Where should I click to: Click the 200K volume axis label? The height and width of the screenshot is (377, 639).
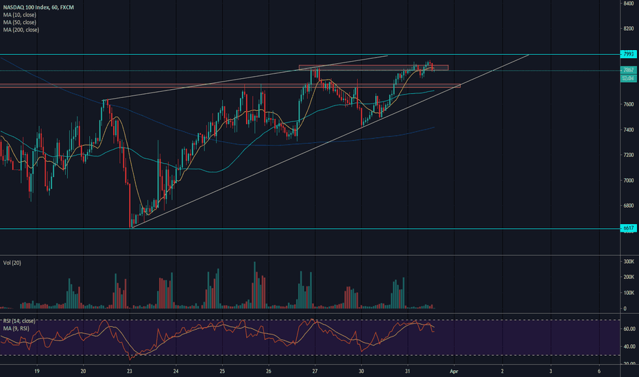[629, 277]
